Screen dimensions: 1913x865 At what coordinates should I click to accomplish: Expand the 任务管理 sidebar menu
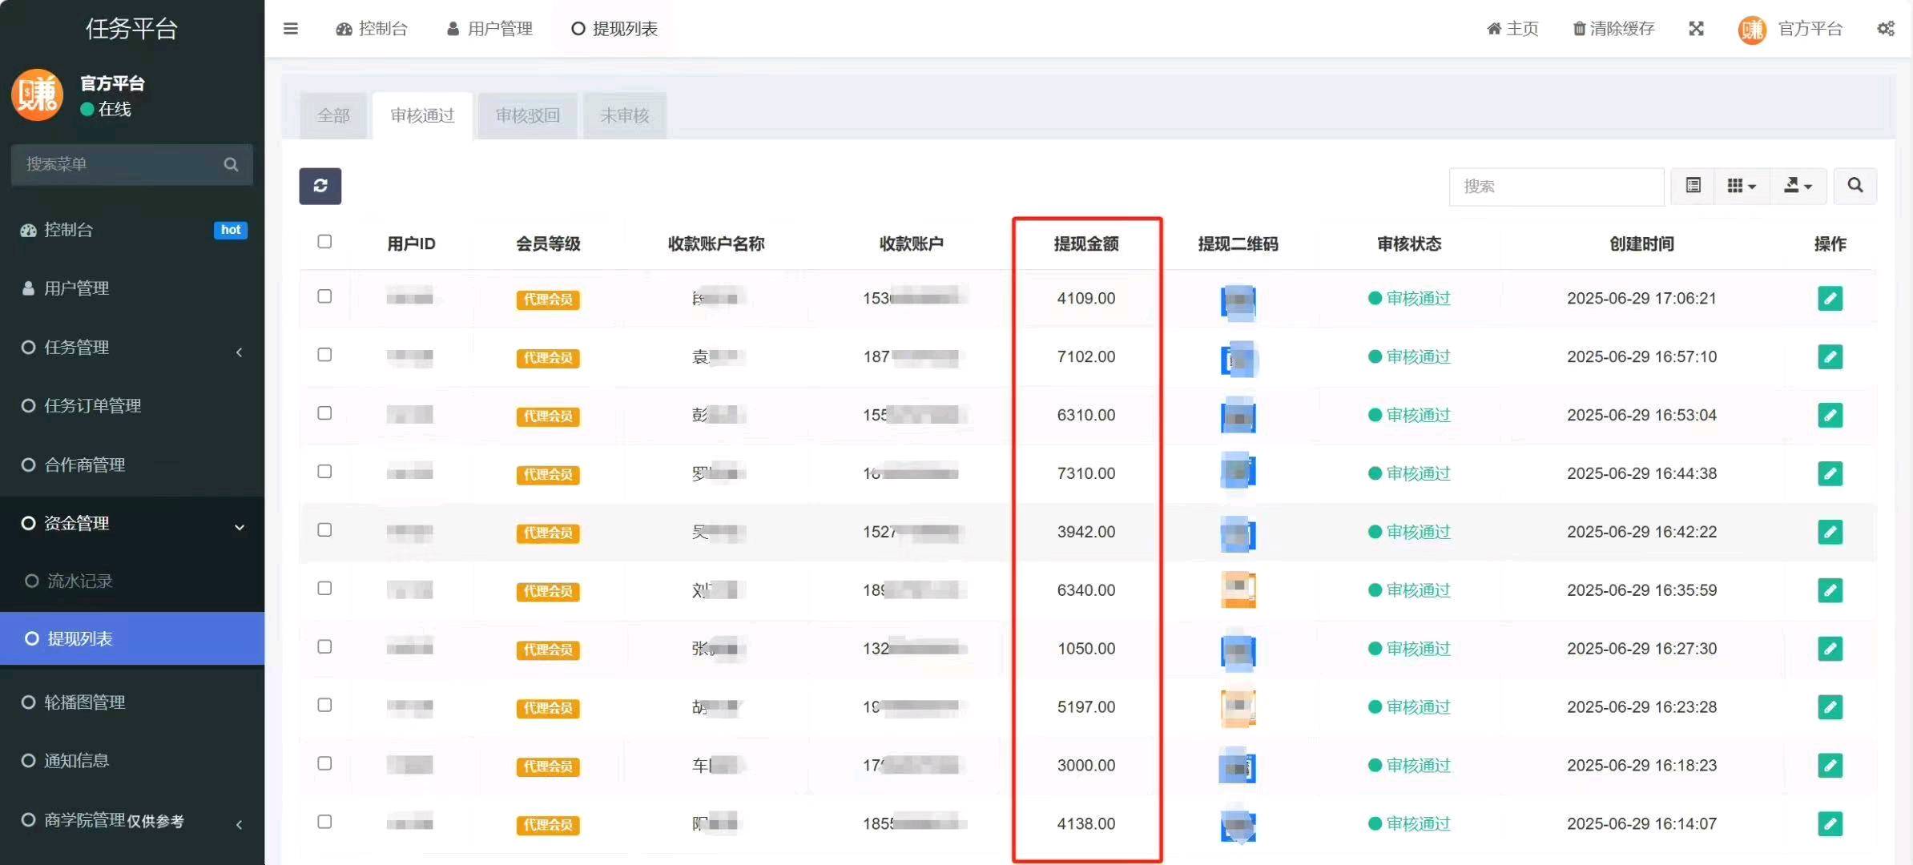pos(132,348)
